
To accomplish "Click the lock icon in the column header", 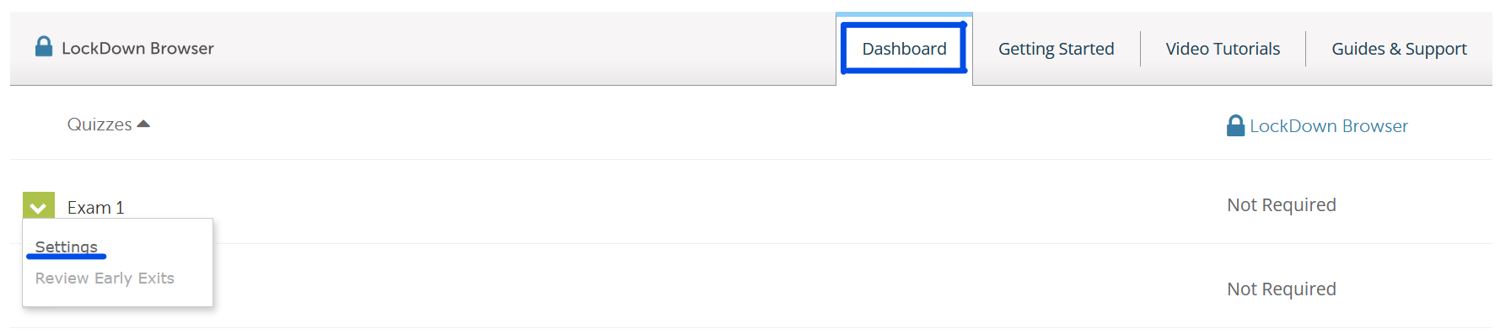I will pos(1235,125).
